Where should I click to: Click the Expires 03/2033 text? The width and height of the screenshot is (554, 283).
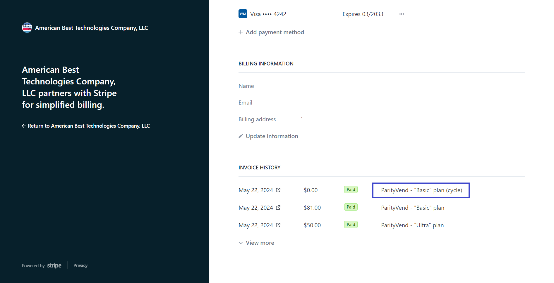coord(363,14)
